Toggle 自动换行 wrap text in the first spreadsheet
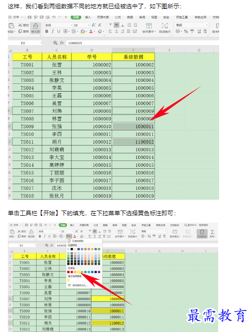This screenshot has height=332, width=251. [165, 28]
